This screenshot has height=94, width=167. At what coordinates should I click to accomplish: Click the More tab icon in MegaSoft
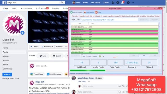96,12
